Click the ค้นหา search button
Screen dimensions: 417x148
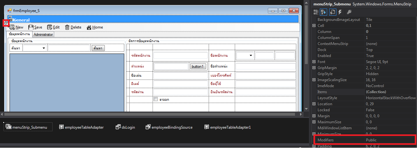click(x=98, y=48)
